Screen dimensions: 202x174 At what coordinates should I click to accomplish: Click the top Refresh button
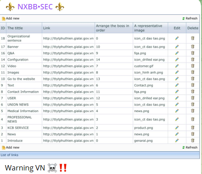pyautogui.click(x=190, y=18)
